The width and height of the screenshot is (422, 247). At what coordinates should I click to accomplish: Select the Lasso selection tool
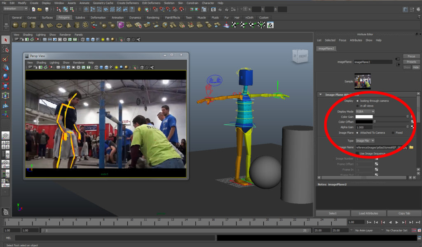click(5, 50)
